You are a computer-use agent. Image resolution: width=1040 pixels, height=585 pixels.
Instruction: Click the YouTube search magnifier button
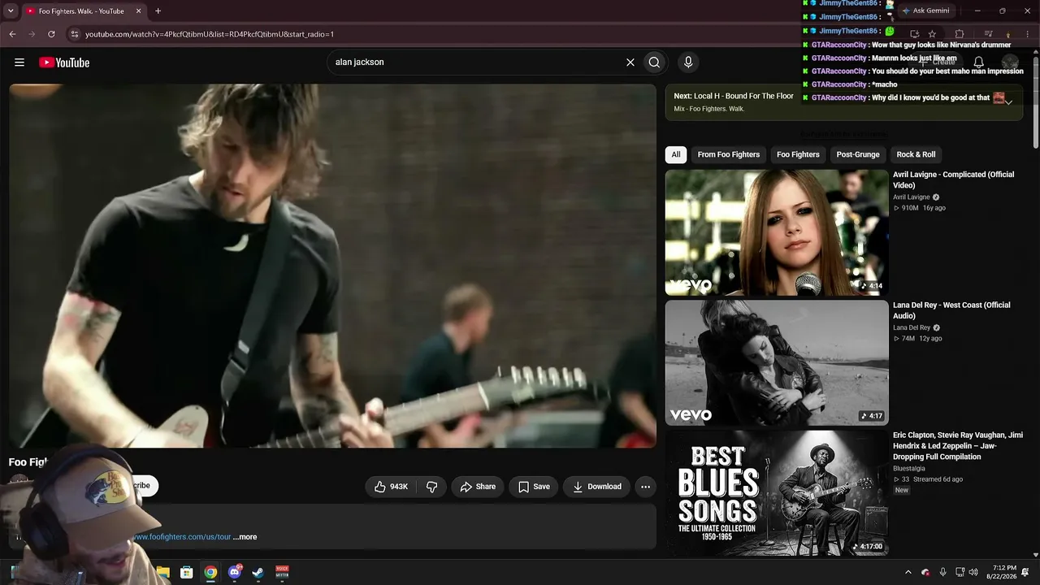click(654, 63)
